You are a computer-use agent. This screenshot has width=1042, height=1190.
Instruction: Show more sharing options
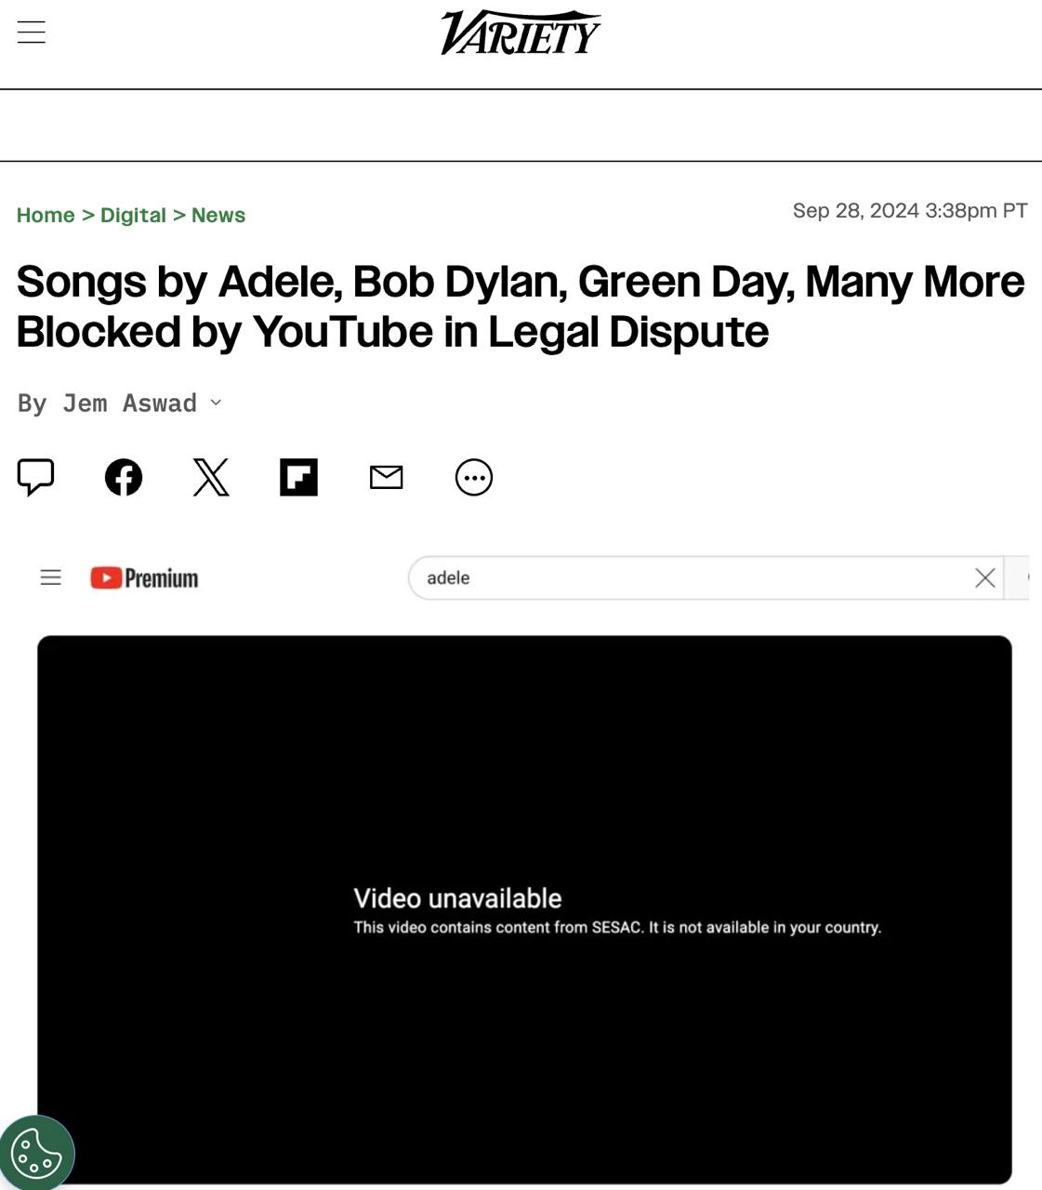(x=474, y=478)
